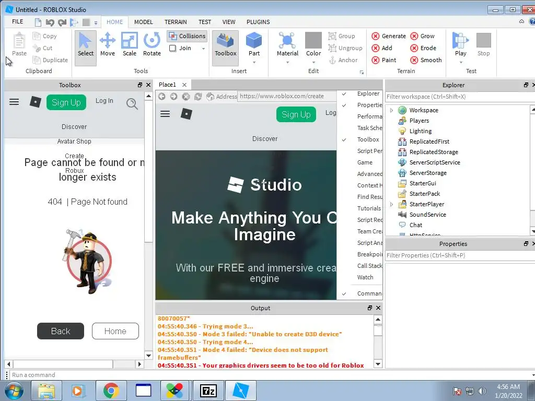Open the hamburger menu in Toolbox panel
535x401 pixels.
[14, 102]
